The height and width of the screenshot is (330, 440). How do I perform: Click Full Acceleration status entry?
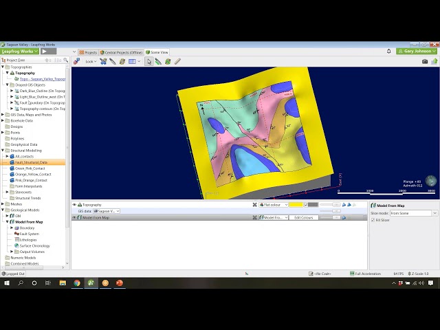tap(365, 274)
